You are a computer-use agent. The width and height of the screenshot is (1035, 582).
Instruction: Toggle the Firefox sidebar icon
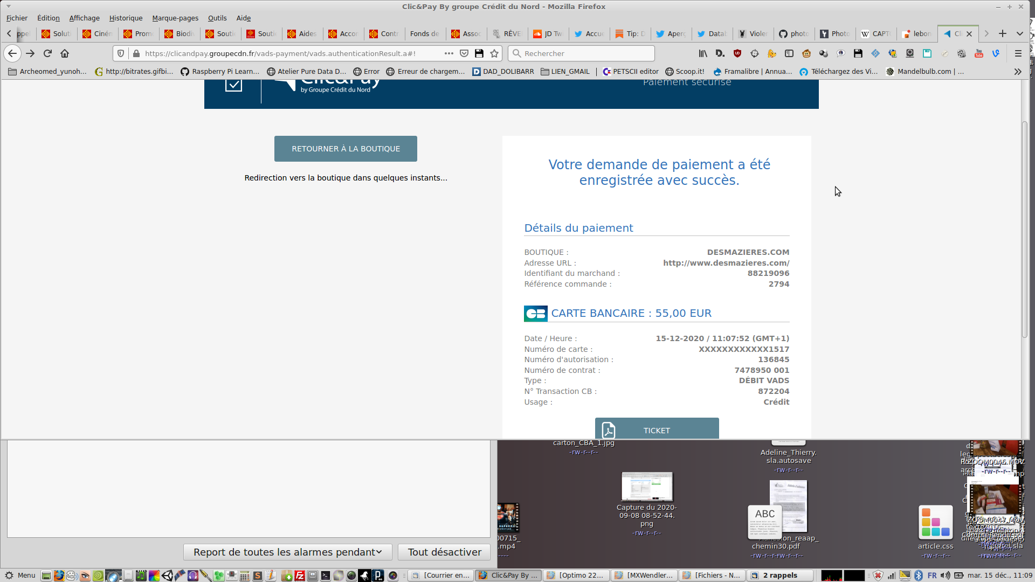pyautogui.click(x=789, y=53)
